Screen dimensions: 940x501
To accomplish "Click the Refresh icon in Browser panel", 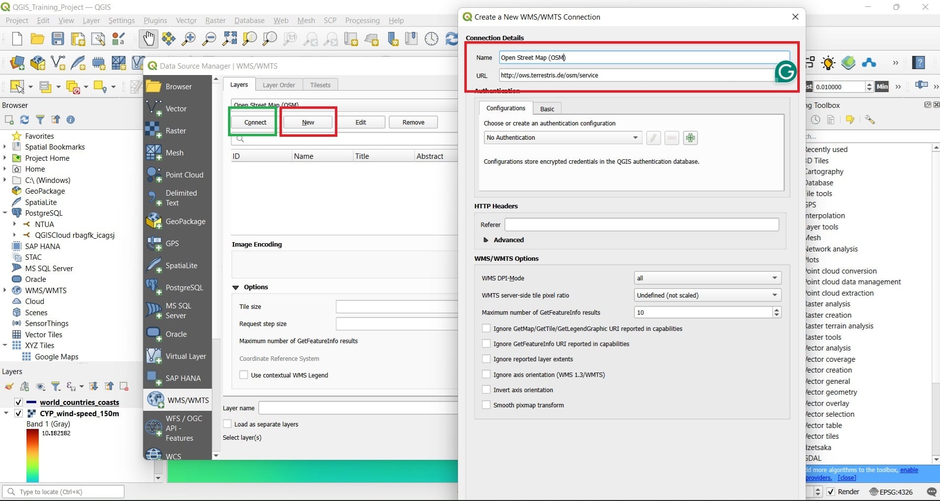I will coord(25,120).
